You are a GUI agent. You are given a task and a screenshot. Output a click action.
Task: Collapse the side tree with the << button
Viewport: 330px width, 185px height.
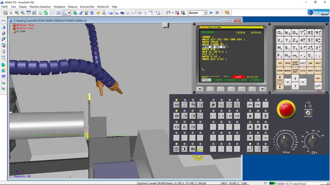coord(165,25)
